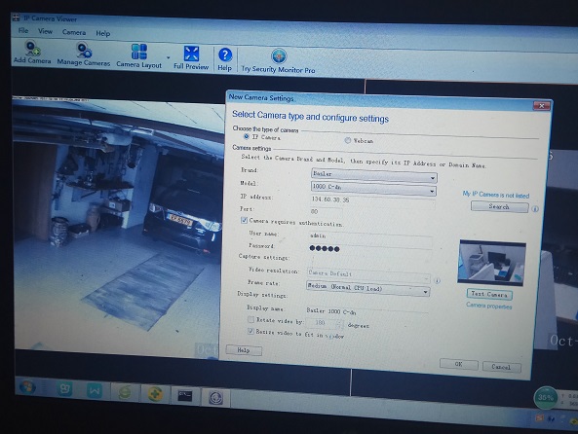Open the Windows Start button
This screenshot has width=578, height=434.
point(27,387)
